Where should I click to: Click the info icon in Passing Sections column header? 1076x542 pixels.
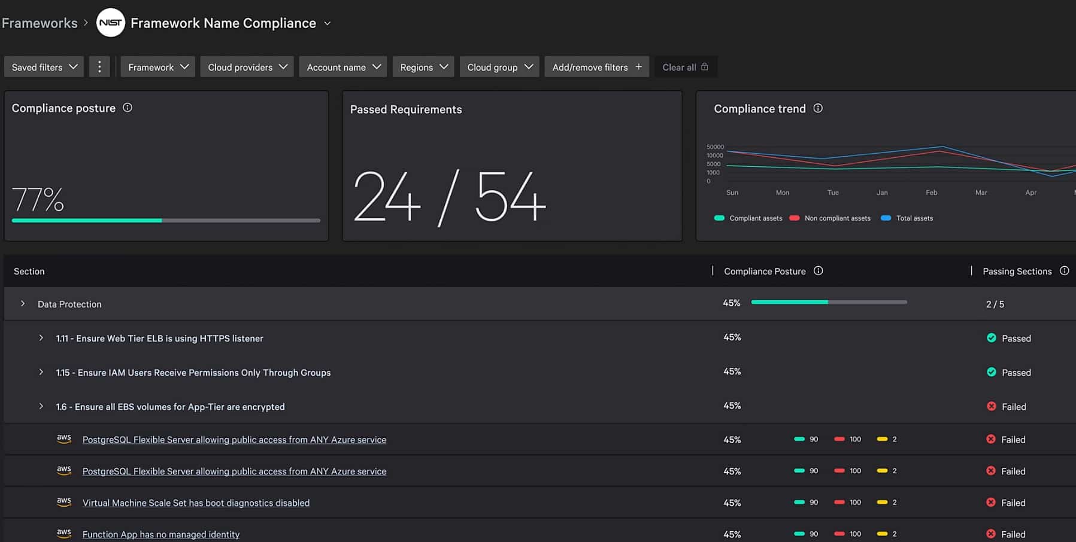point(1064,271)
